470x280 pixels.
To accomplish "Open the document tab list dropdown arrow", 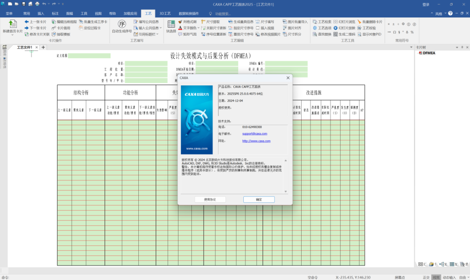I will coord(411,47).
